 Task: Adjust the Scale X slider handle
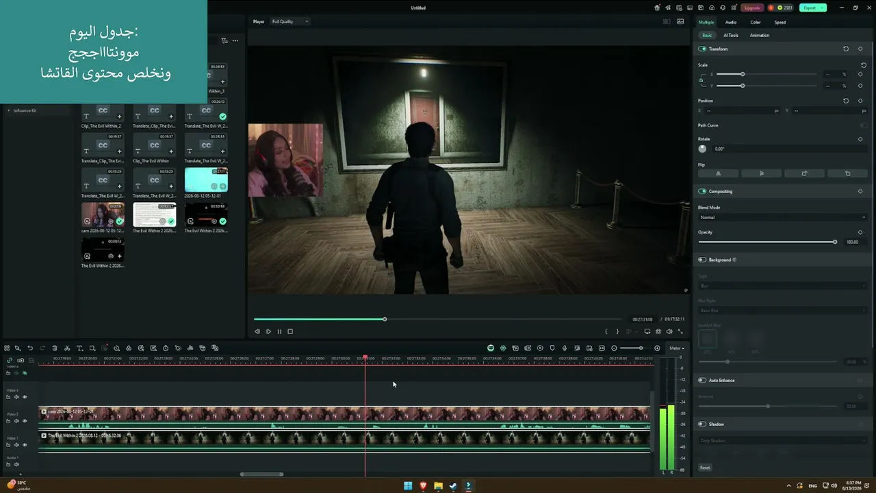(743, 74)
